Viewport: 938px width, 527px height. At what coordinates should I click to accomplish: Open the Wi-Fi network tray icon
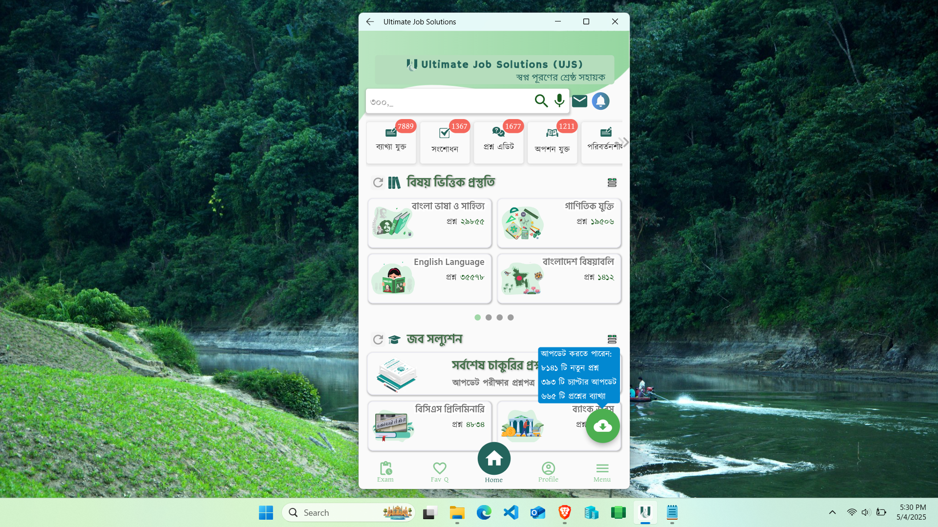tap(852, 512)
